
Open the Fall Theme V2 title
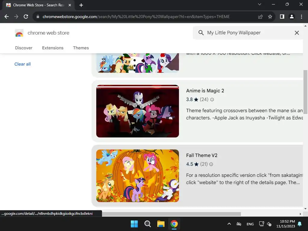click(x=202, y=156)
